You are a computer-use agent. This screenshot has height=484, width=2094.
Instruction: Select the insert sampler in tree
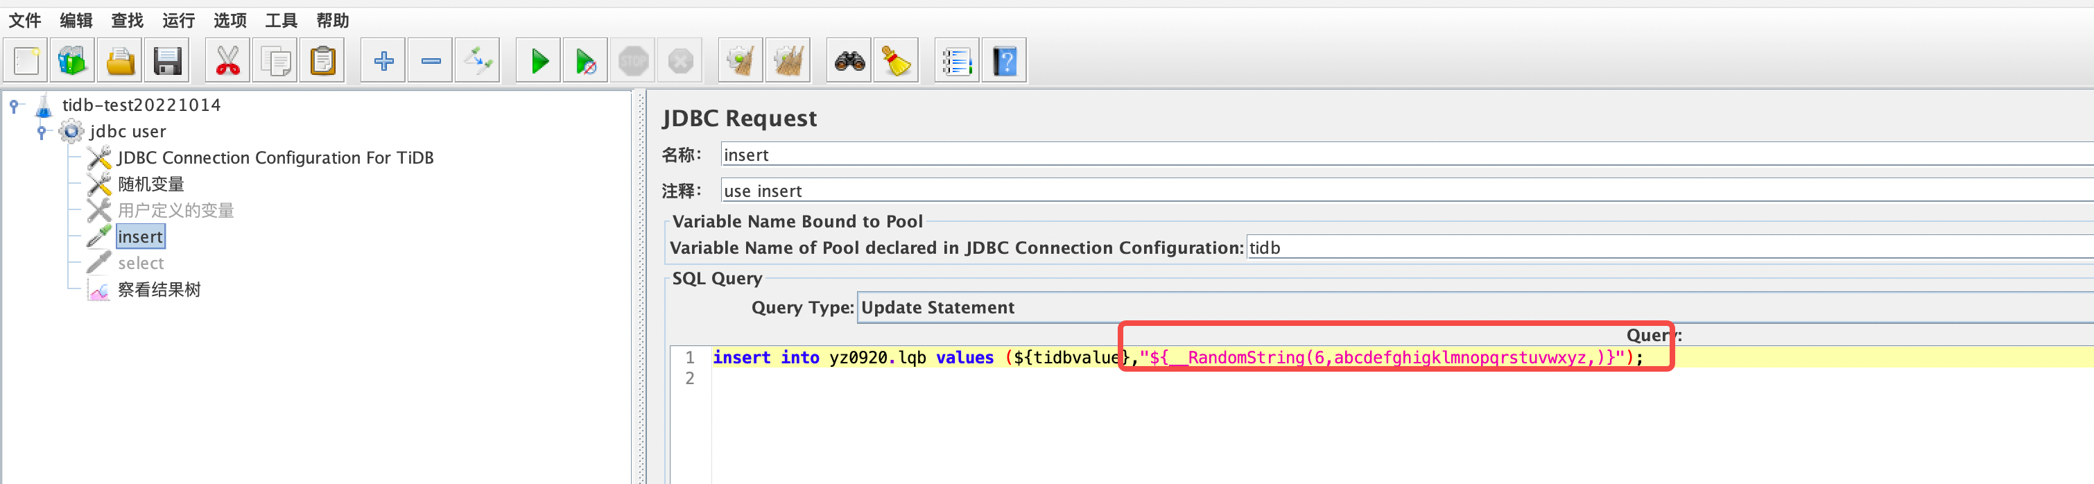point(141,236)
